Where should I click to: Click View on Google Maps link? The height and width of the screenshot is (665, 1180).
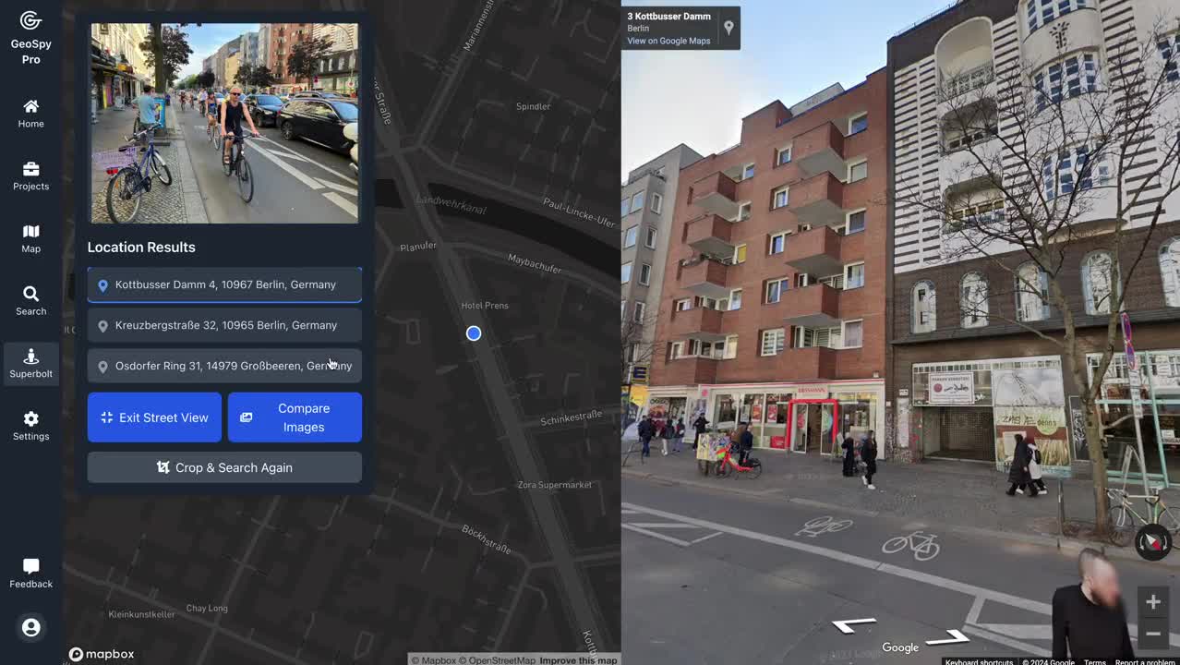pos(668,41)
